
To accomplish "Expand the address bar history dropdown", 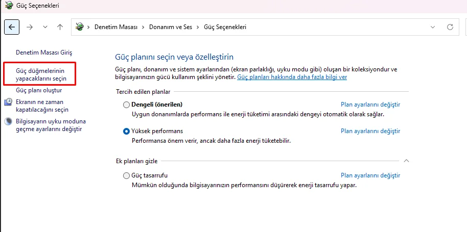I will tap(433, 27).
